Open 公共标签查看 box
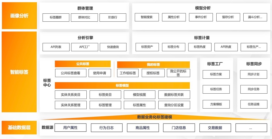The height and width of the screenshot is (139, 272). [x=71, y=73]
